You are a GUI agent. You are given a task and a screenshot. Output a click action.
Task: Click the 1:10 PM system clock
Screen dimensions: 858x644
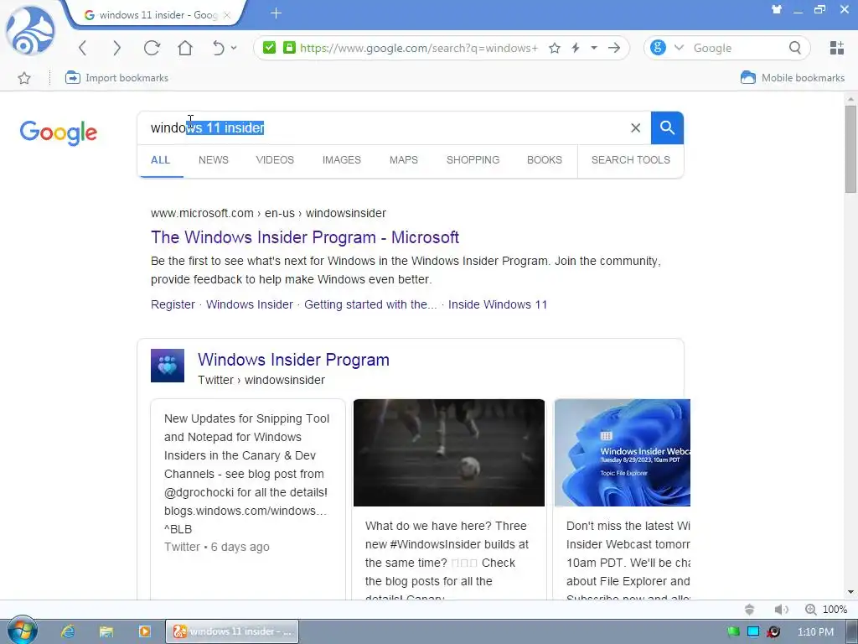tap(815, 632)
